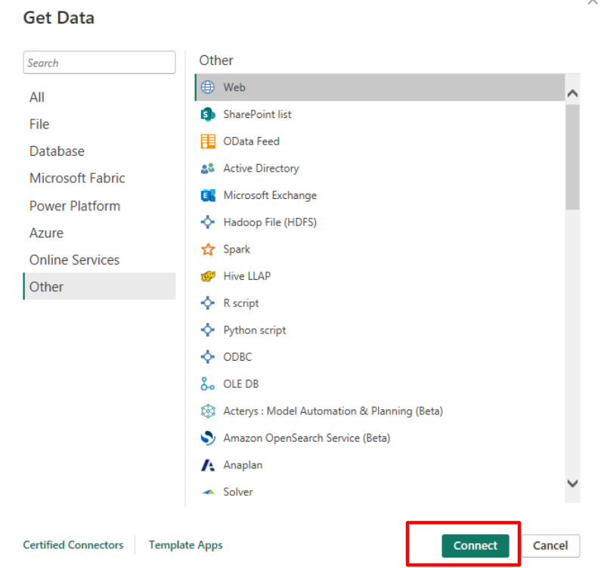601x568 pixels.
Task: Open the Certified Connectors link
Action: point(73,545)
